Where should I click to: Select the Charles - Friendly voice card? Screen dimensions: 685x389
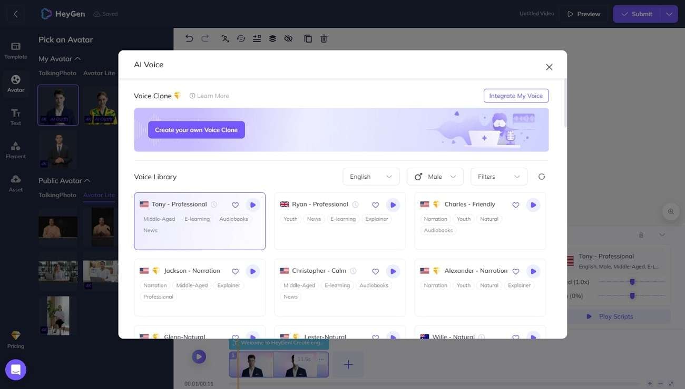(x=480, y=221)
